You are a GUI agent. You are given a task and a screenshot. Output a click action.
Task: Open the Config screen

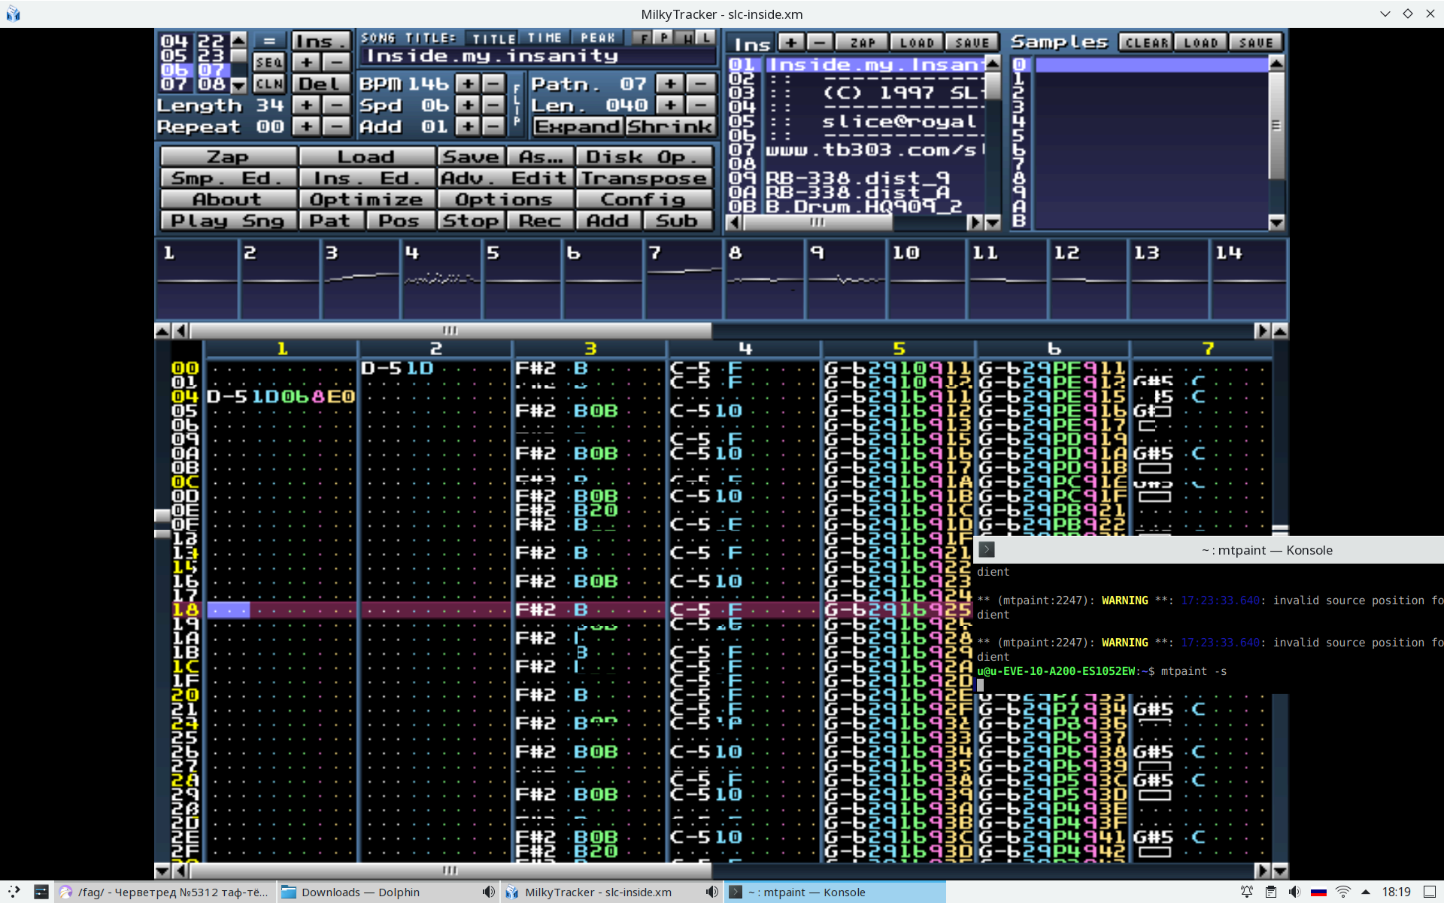644,199
